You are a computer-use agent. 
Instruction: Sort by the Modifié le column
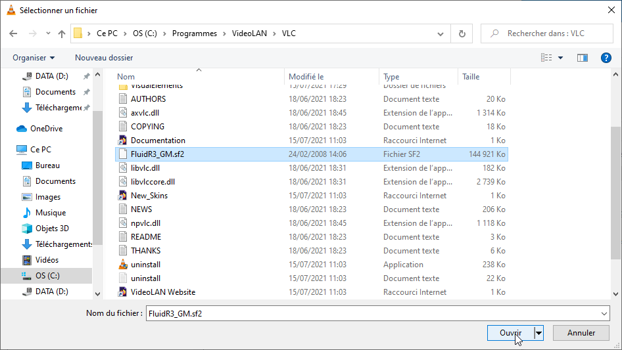[306, 77]
